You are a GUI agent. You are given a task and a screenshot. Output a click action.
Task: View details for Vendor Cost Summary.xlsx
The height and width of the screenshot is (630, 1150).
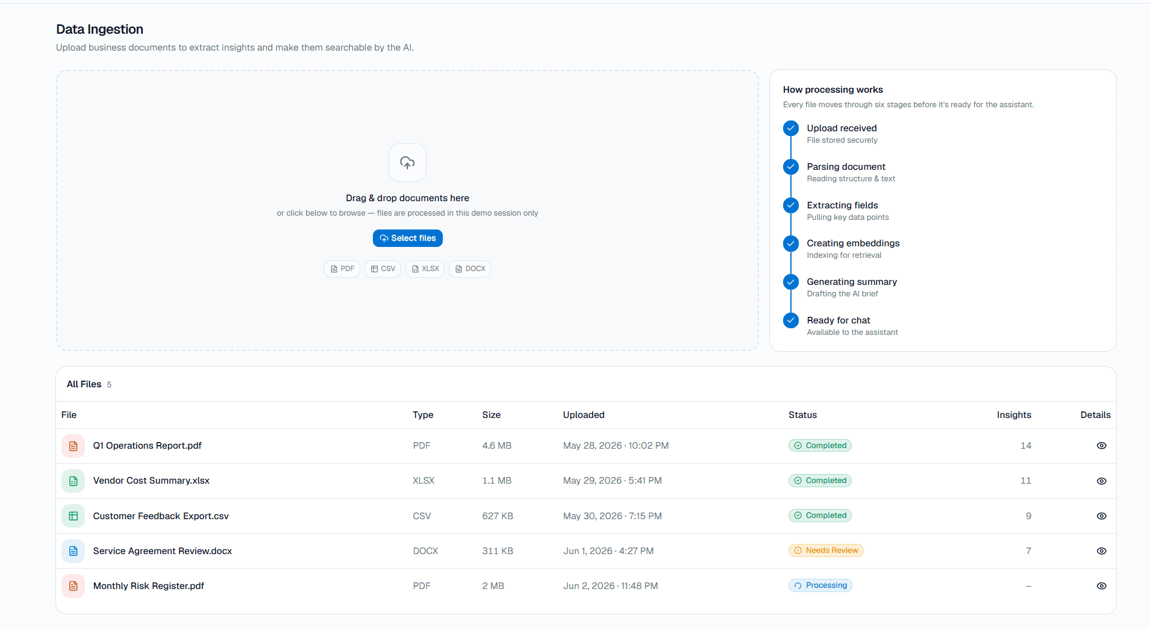[1101, 481]
